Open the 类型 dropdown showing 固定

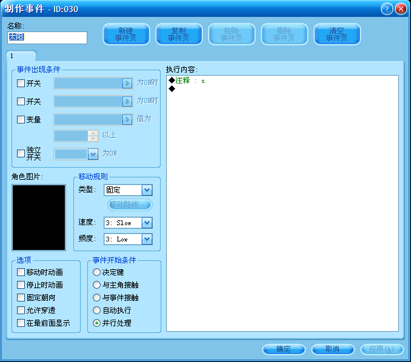click(128, 190)
